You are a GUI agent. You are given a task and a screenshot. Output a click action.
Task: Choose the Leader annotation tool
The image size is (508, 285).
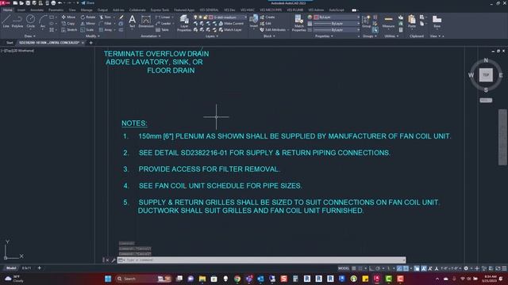(164, 23)
